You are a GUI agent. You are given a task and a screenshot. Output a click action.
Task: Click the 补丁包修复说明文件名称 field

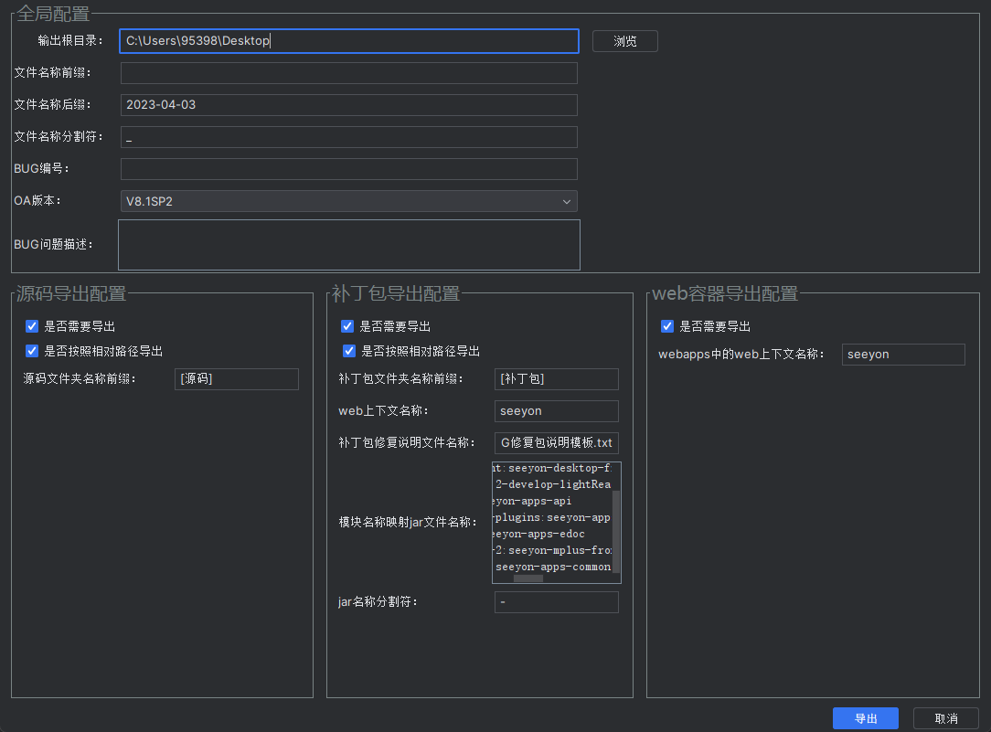556,443
